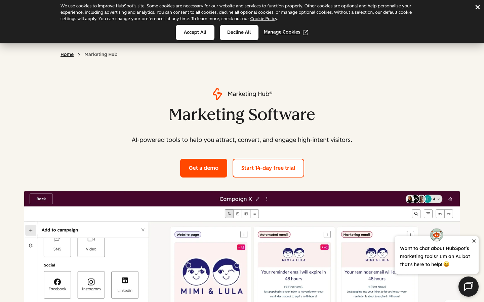Click the Social section heading

point(49,265)
